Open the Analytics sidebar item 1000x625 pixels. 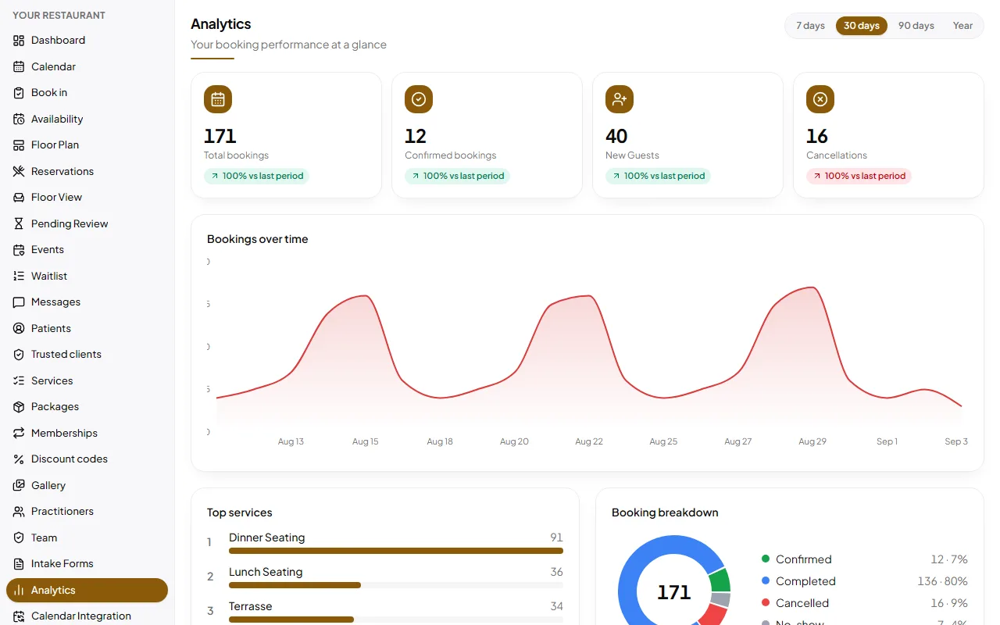[87, 590]
